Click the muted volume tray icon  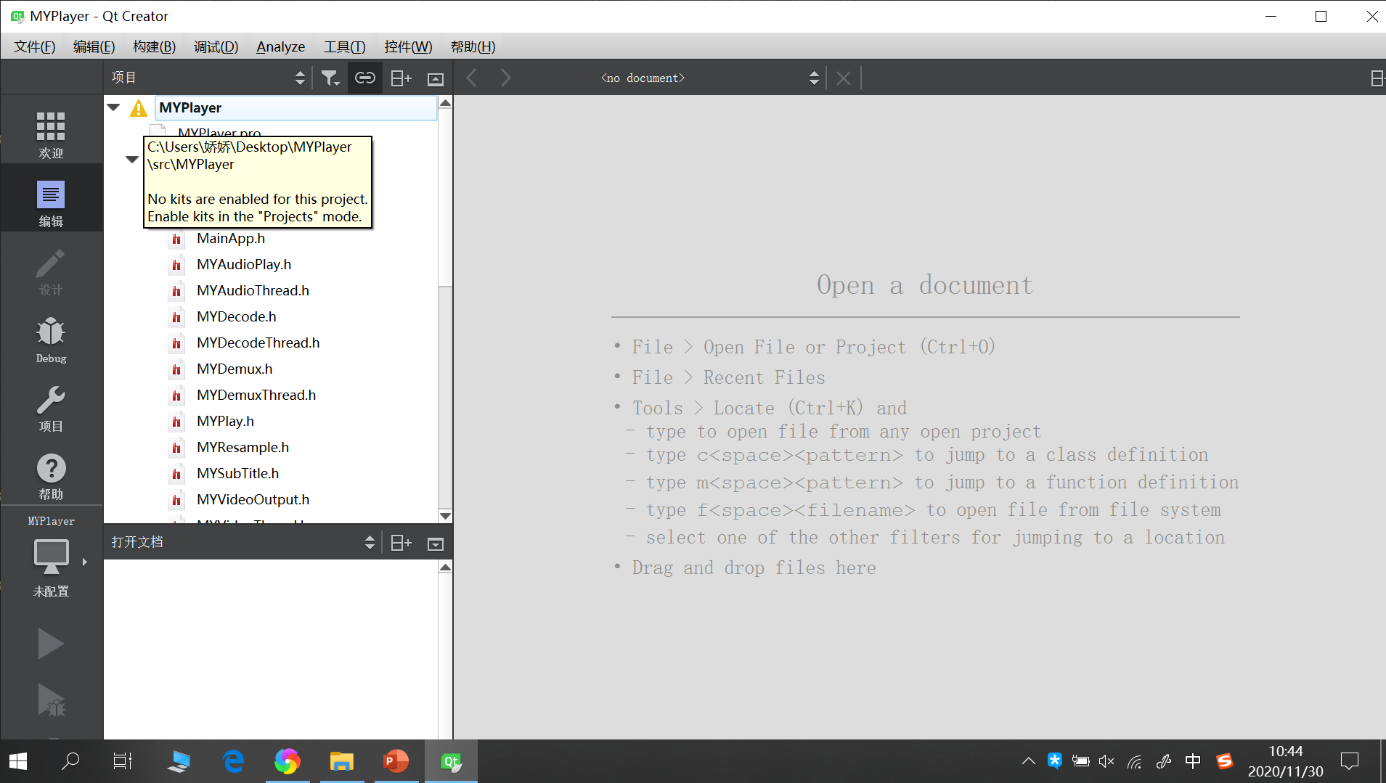point(1106,761)
